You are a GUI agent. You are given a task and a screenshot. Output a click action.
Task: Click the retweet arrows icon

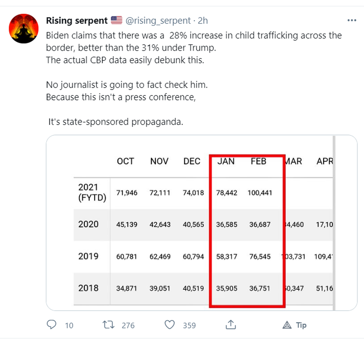[x=109, y=325]
